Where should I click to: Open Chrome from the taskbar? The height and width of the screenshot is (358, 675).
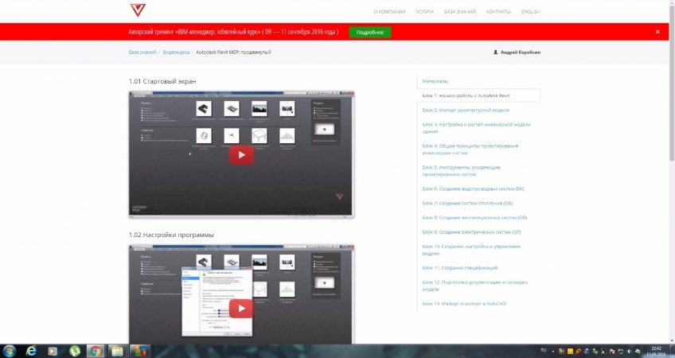pyautogui.click(x=95, y=350)
